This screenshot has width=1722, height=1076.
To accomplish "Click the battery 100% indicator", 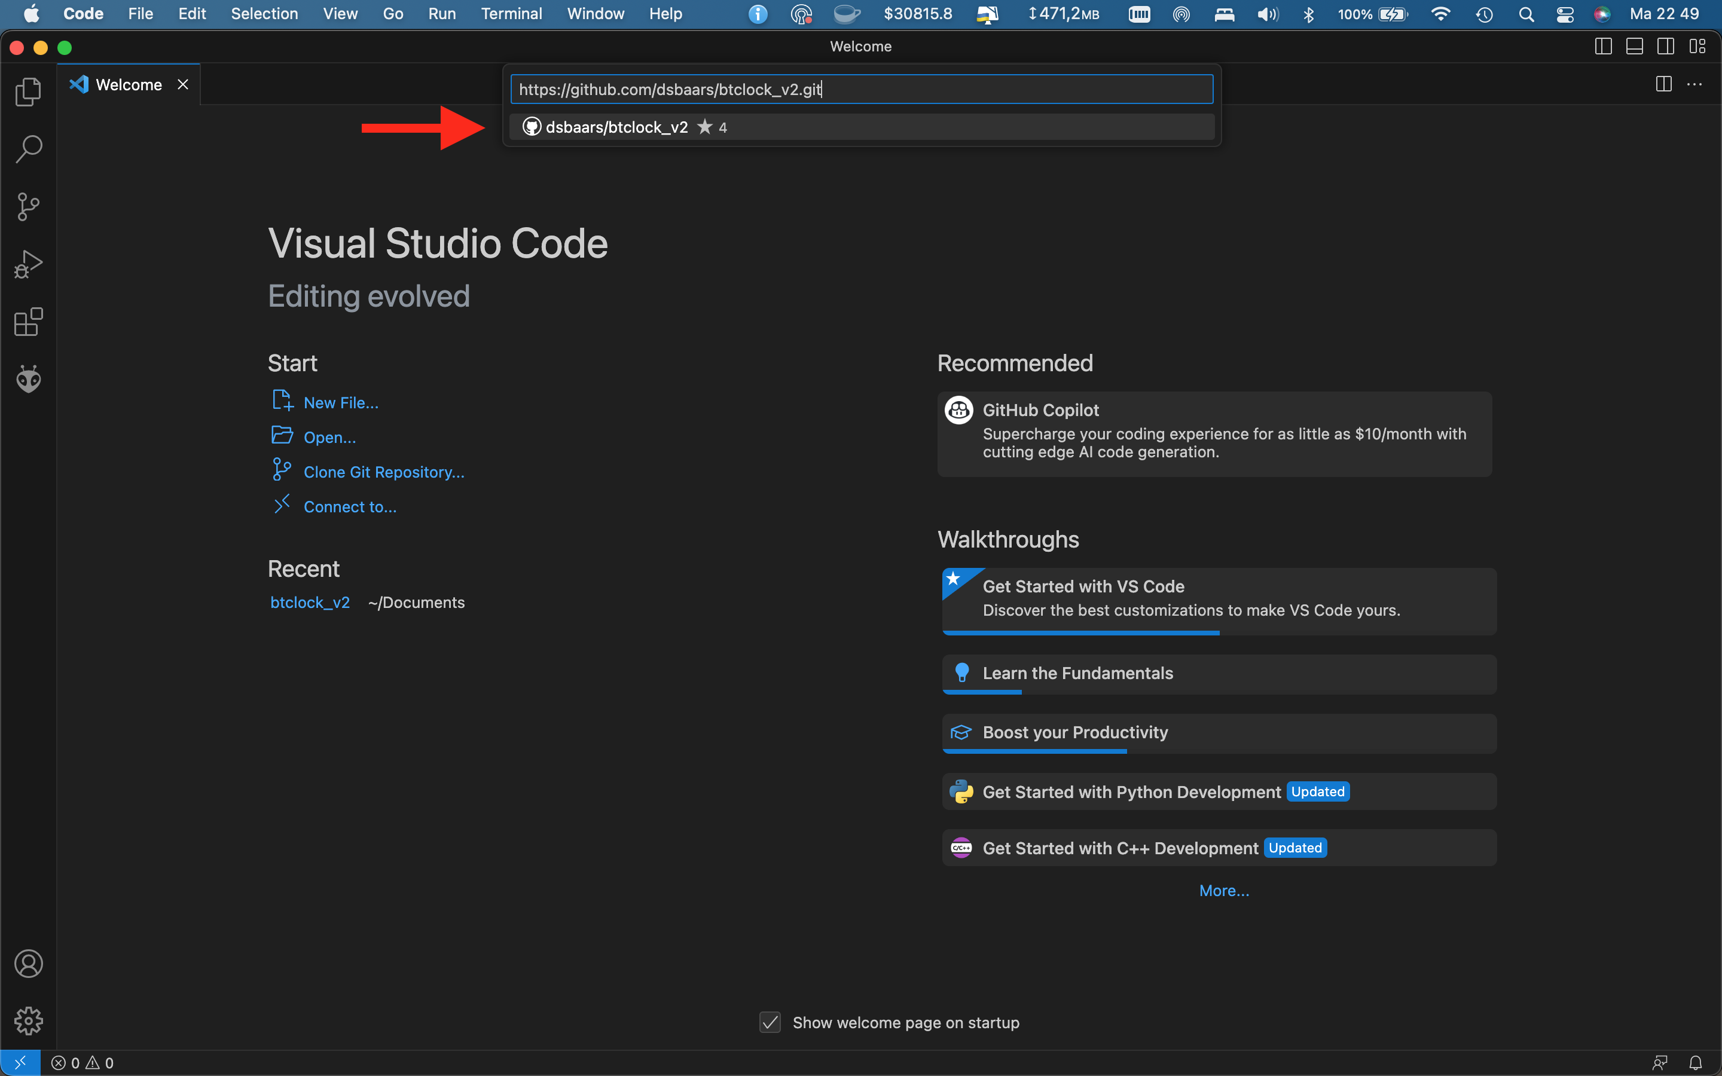I will pos(1373,14).
